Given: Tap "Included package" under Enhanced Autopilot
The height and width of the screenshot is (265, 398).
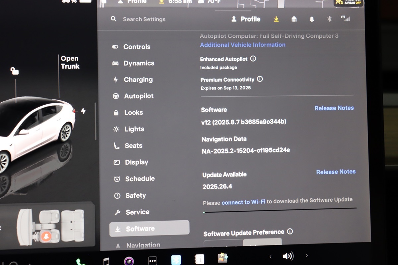Looking at the screenshot, I should 219,68.
